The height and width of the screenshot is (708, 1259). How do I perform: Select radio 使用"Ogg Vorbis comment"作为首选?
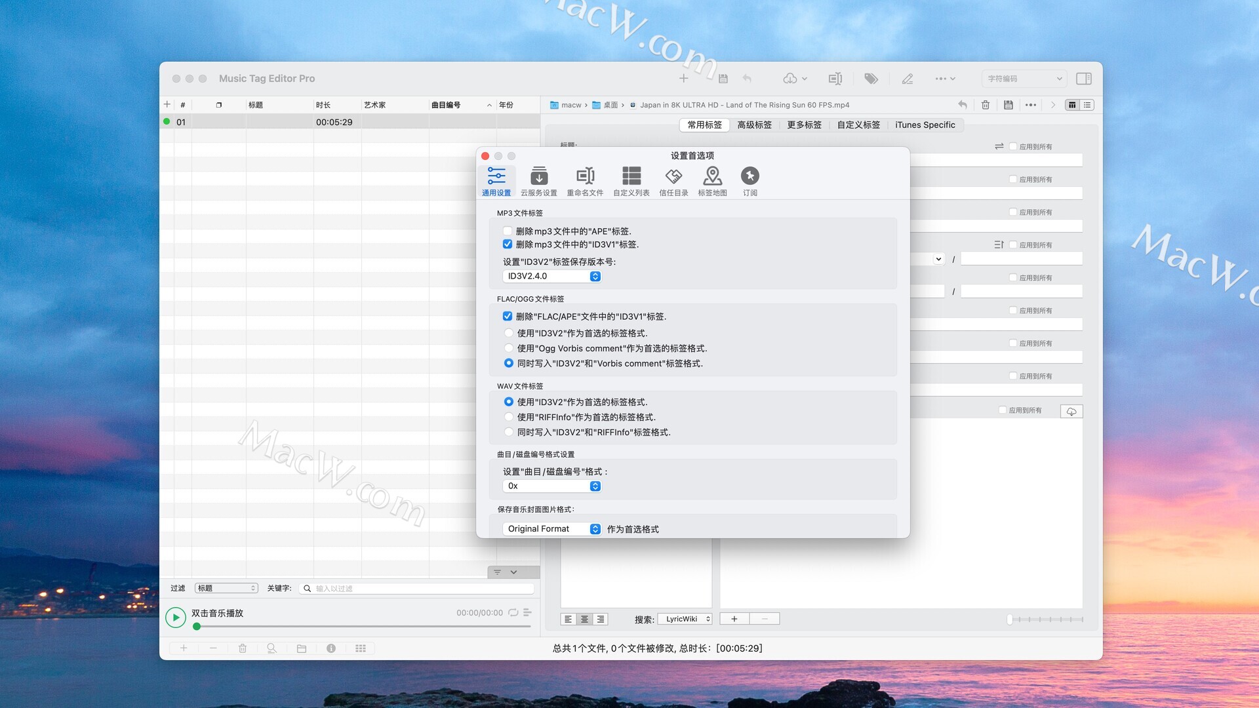coord(509,348)
